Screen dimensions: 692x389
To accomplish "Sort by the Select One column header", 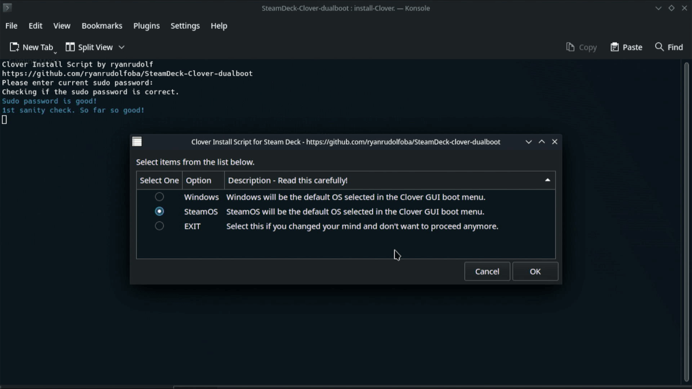I will (x=159, y=180).
